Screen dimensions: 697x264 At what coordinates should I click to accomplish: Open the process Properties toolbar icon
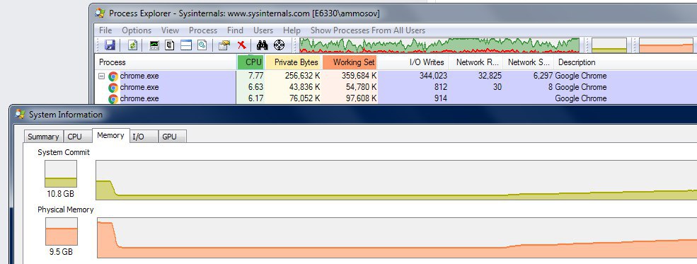[x=224, y=45]
